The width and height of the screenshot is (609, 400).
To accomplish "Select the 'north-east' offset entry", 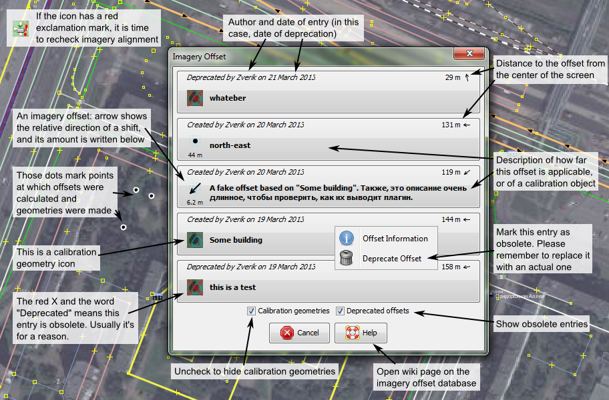I will [230, 145].
